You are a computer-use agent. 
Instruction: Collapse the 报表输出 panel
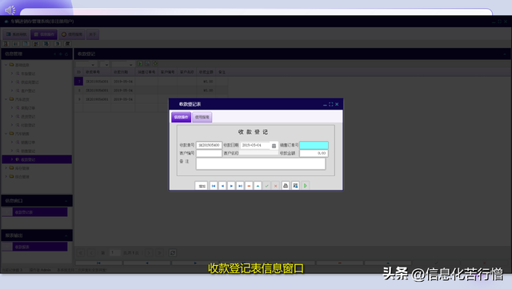66,235
